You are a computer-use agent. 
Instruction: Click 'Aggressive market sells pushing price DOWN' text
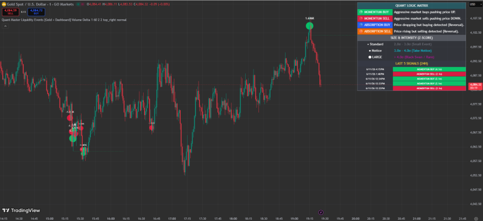click(x=427, y=19)
